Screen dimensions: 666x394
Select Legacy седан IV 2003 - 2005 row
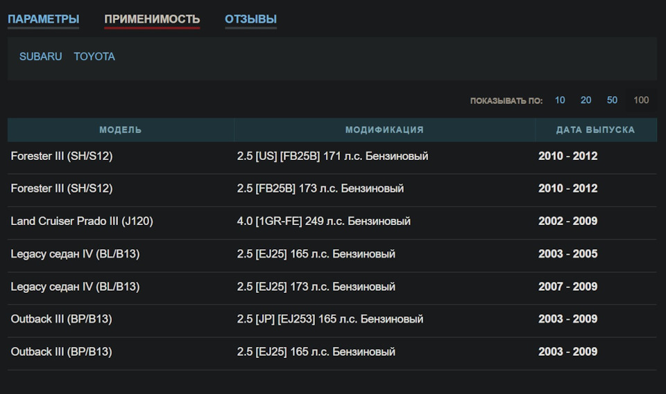tap(332, 254)
